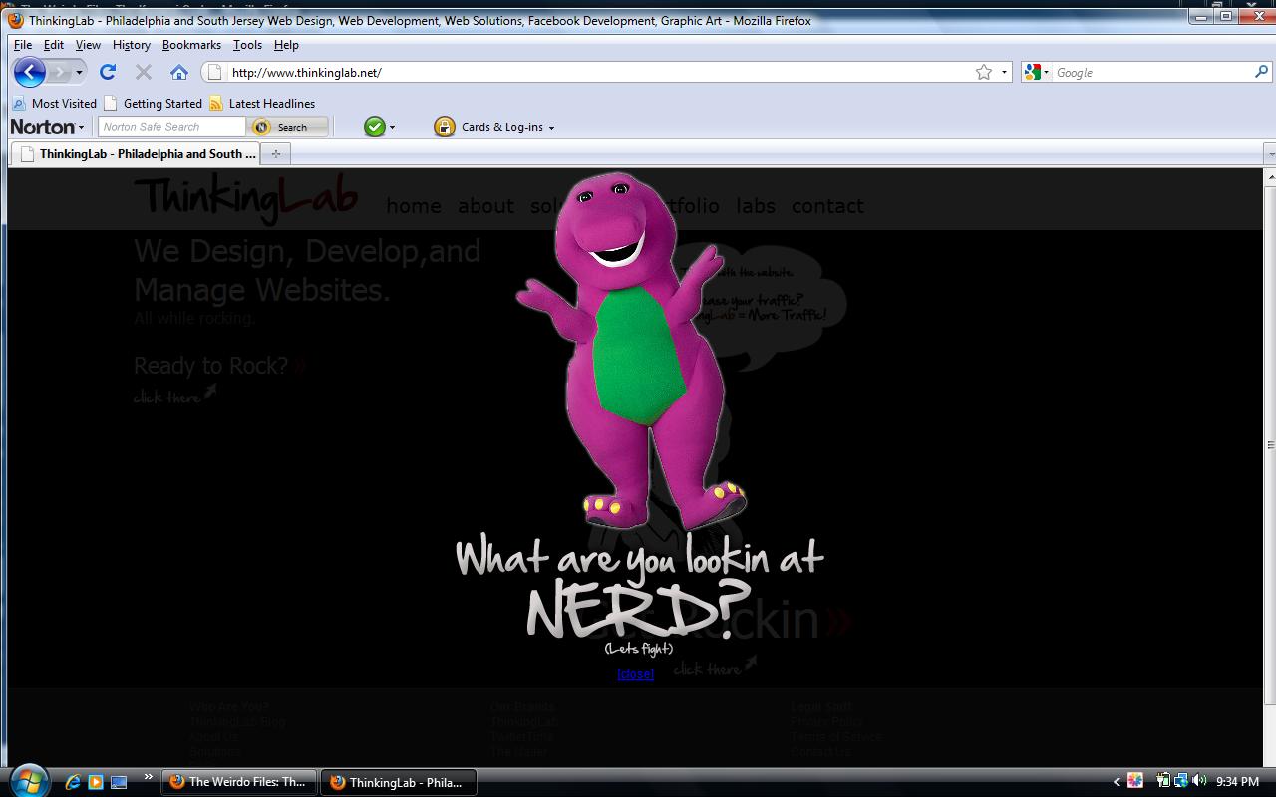Launch Internet Explorer from Quick Launch

click(73, 782)
